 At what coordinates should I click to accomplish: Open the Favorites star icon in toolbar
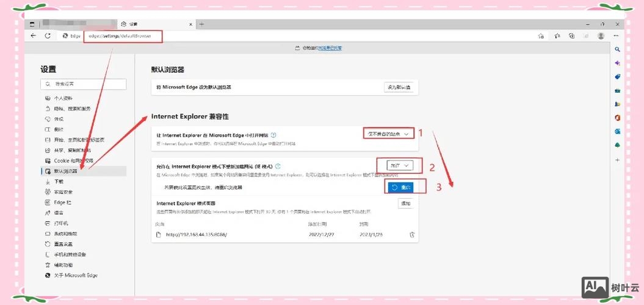click(555, 36)
